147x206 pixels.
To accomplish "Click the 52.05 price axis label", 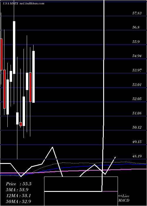I will (x=137, y=99).
